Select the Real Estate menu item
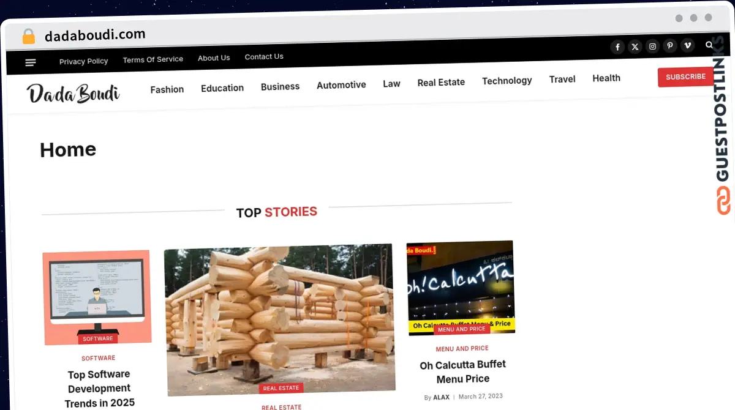 (x=441, y=82)
